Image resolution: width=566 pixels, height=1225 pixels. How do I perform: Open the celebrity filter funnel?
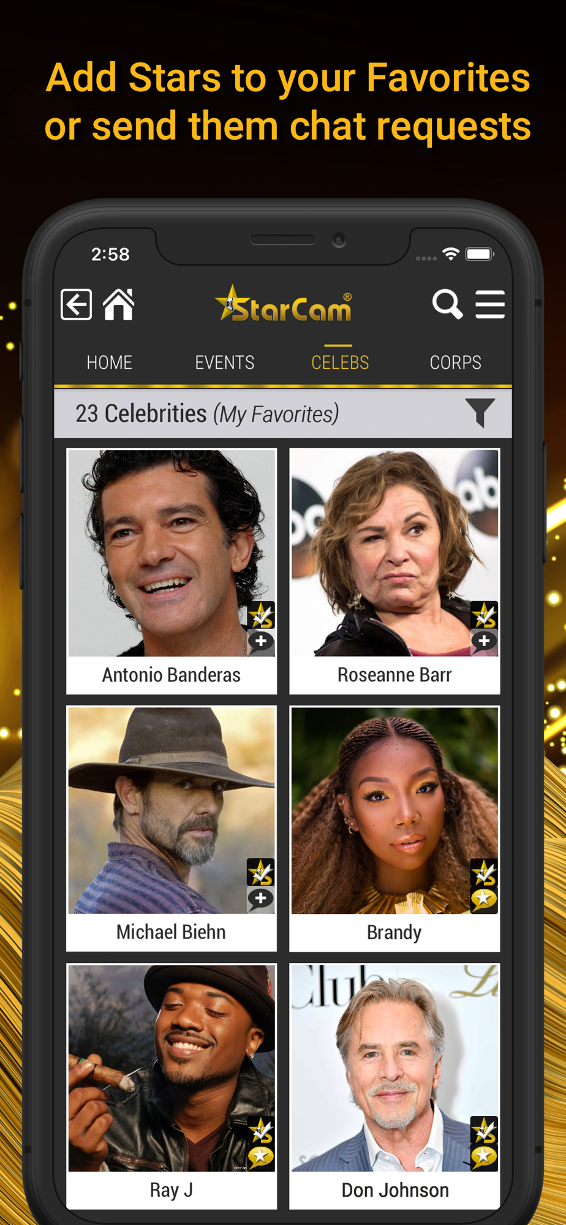[480, 413]
